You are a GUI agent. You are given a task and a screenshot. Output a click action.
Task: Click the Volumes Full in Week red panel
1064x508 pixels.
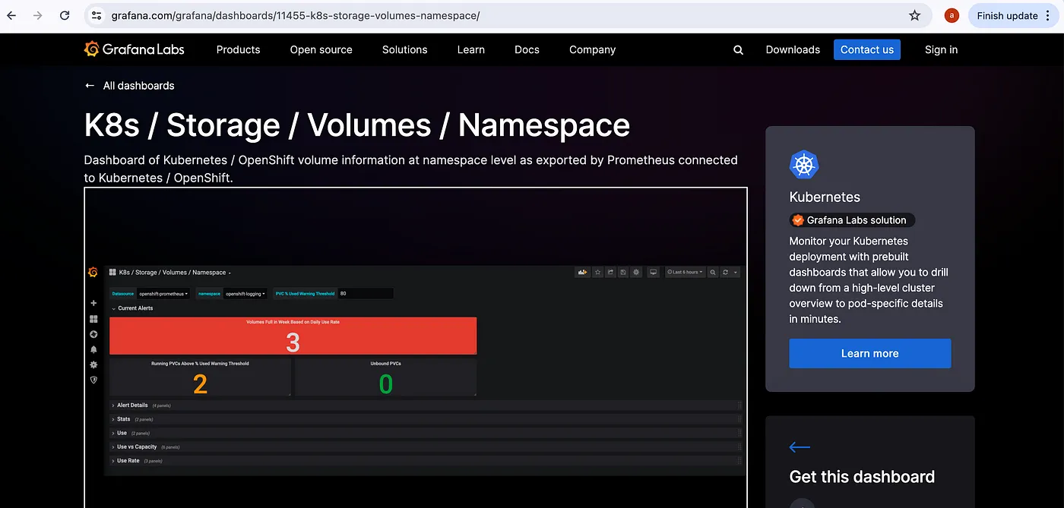click(x=293, y=336)
